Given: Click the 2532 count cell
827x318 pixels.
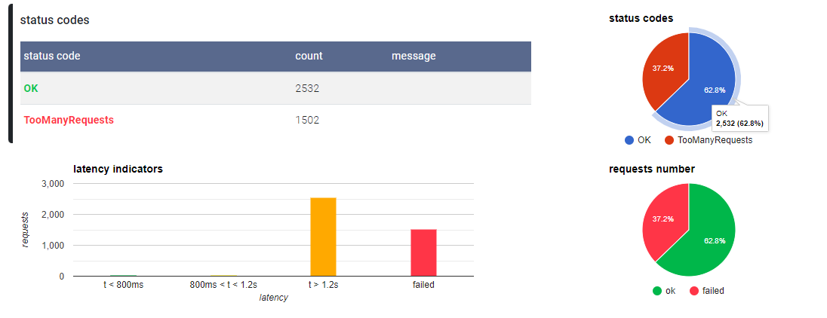Looking at the screenshot, I should point(307,88).
